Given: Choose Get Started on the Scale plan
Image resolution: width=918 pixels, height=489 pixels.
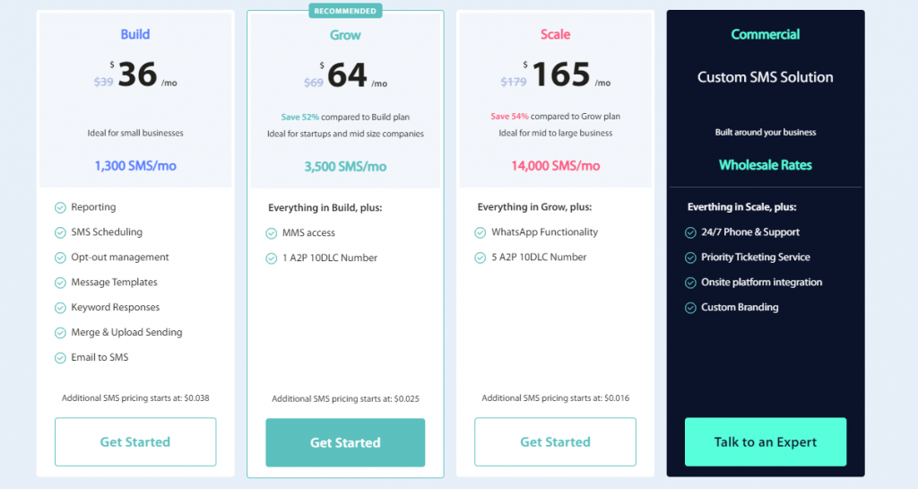Looking at the screenshot, I should [x=555, y=442].
